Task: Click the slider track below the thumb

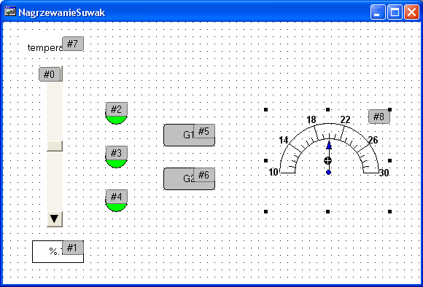Action: click(x=55, y=181)
